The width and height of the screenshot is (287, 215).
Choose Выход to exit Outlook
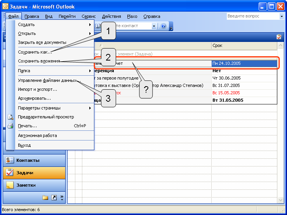[x=54, y=146]
